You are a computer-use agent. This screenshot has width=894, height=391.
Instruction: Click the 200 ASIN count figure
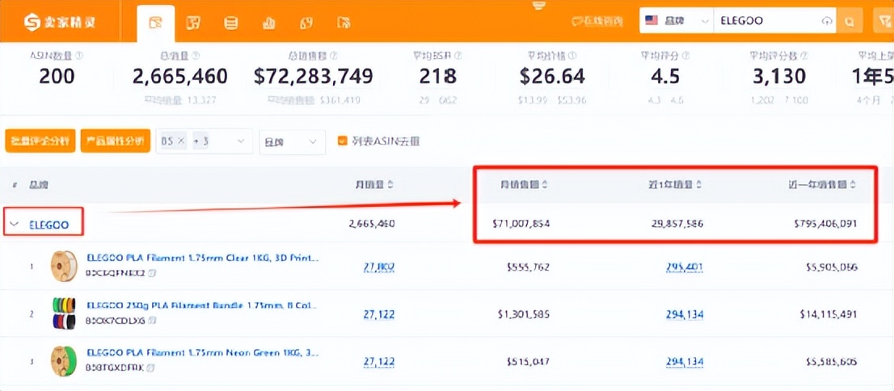pos(57,77)
